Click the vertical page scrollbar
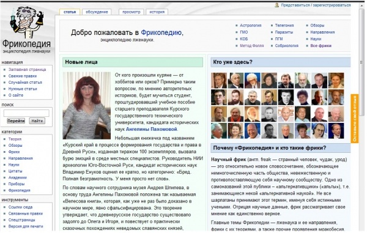This screenshot has width=367, height=233. (x=361, y=117)
